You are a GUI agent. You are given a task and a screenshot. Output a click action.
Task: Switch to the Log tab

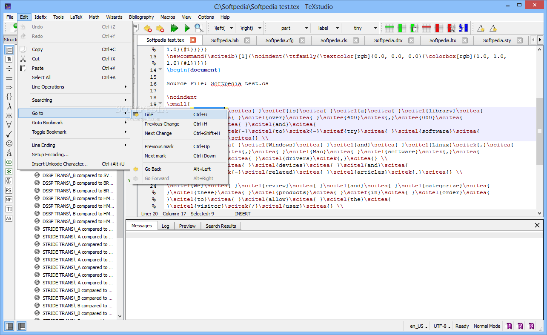[166, 226]
